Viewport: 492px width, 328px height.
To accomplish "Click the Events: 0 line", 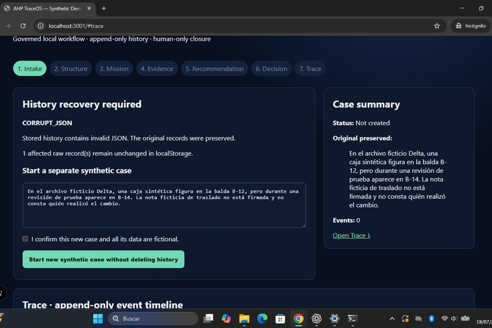I will (x=346, y=220).
